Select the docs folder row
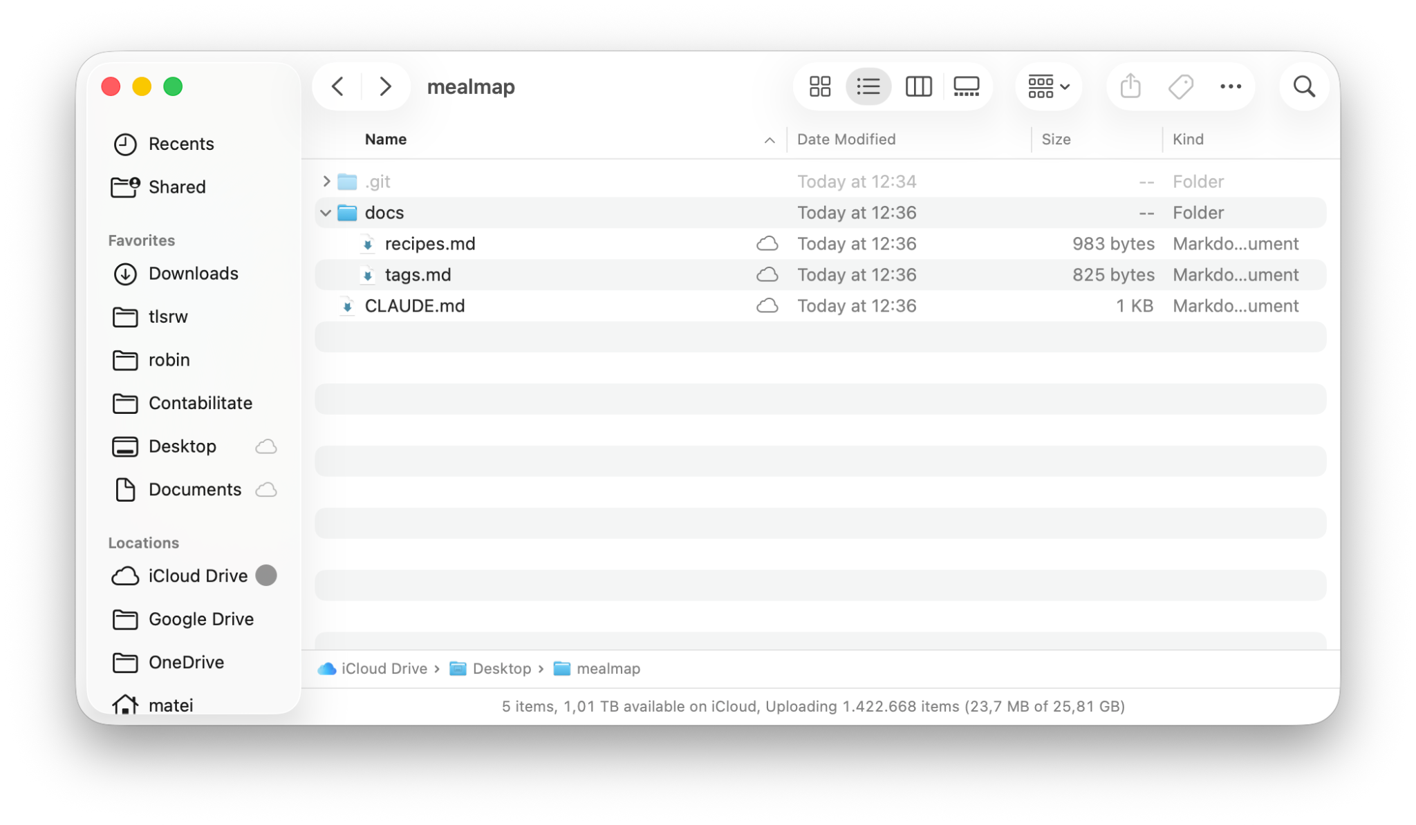Image resolution: width=1416 pixels, height=825 pixels. pyautogui.click(x=820, y=213)
